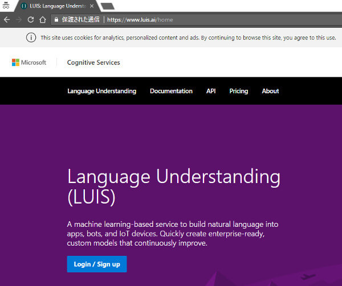The image size is (342, 286).
Task: Click the Language Understanding (LUIS) headline
Action: (174, 186)
